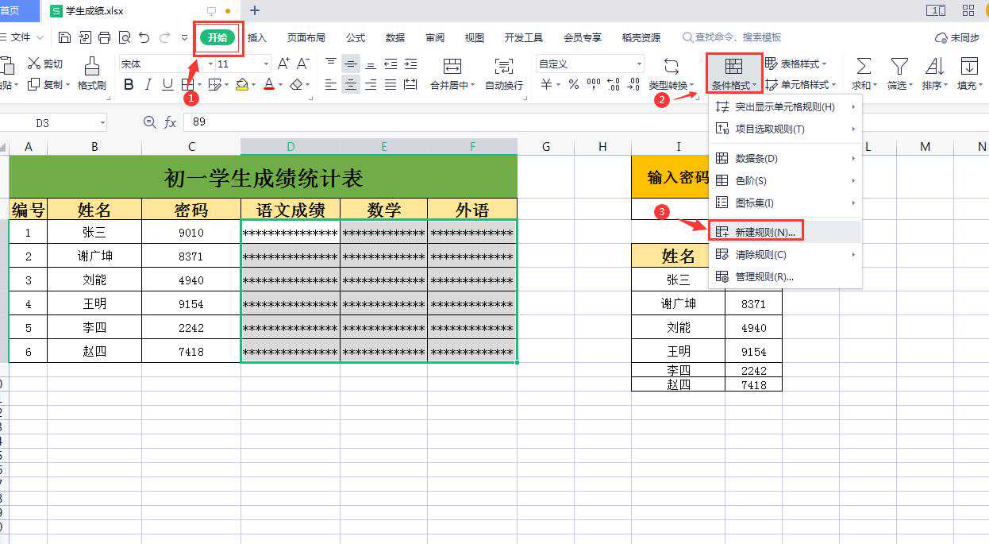Select 新建规则(N) from the menu

[764, 232]
